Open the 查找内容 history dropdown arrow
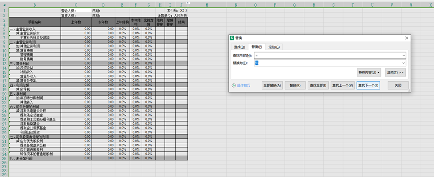The image size is (434, 177). pyautogui.click(x=404, y=56)
